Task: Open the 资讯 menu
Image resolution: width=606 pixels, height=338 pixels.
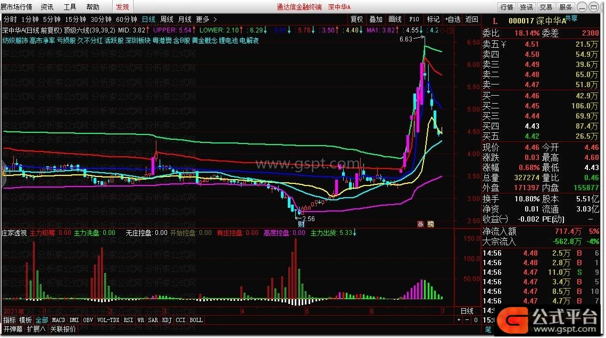Action: [x=47, y=7]
